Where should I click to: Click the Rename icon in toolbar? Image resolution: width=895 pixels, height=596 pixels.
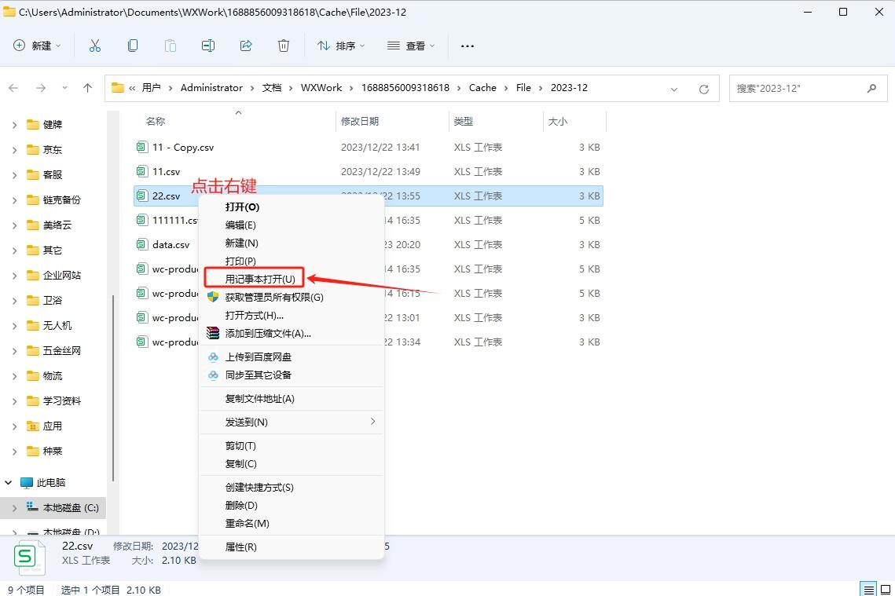click(208, 46)
